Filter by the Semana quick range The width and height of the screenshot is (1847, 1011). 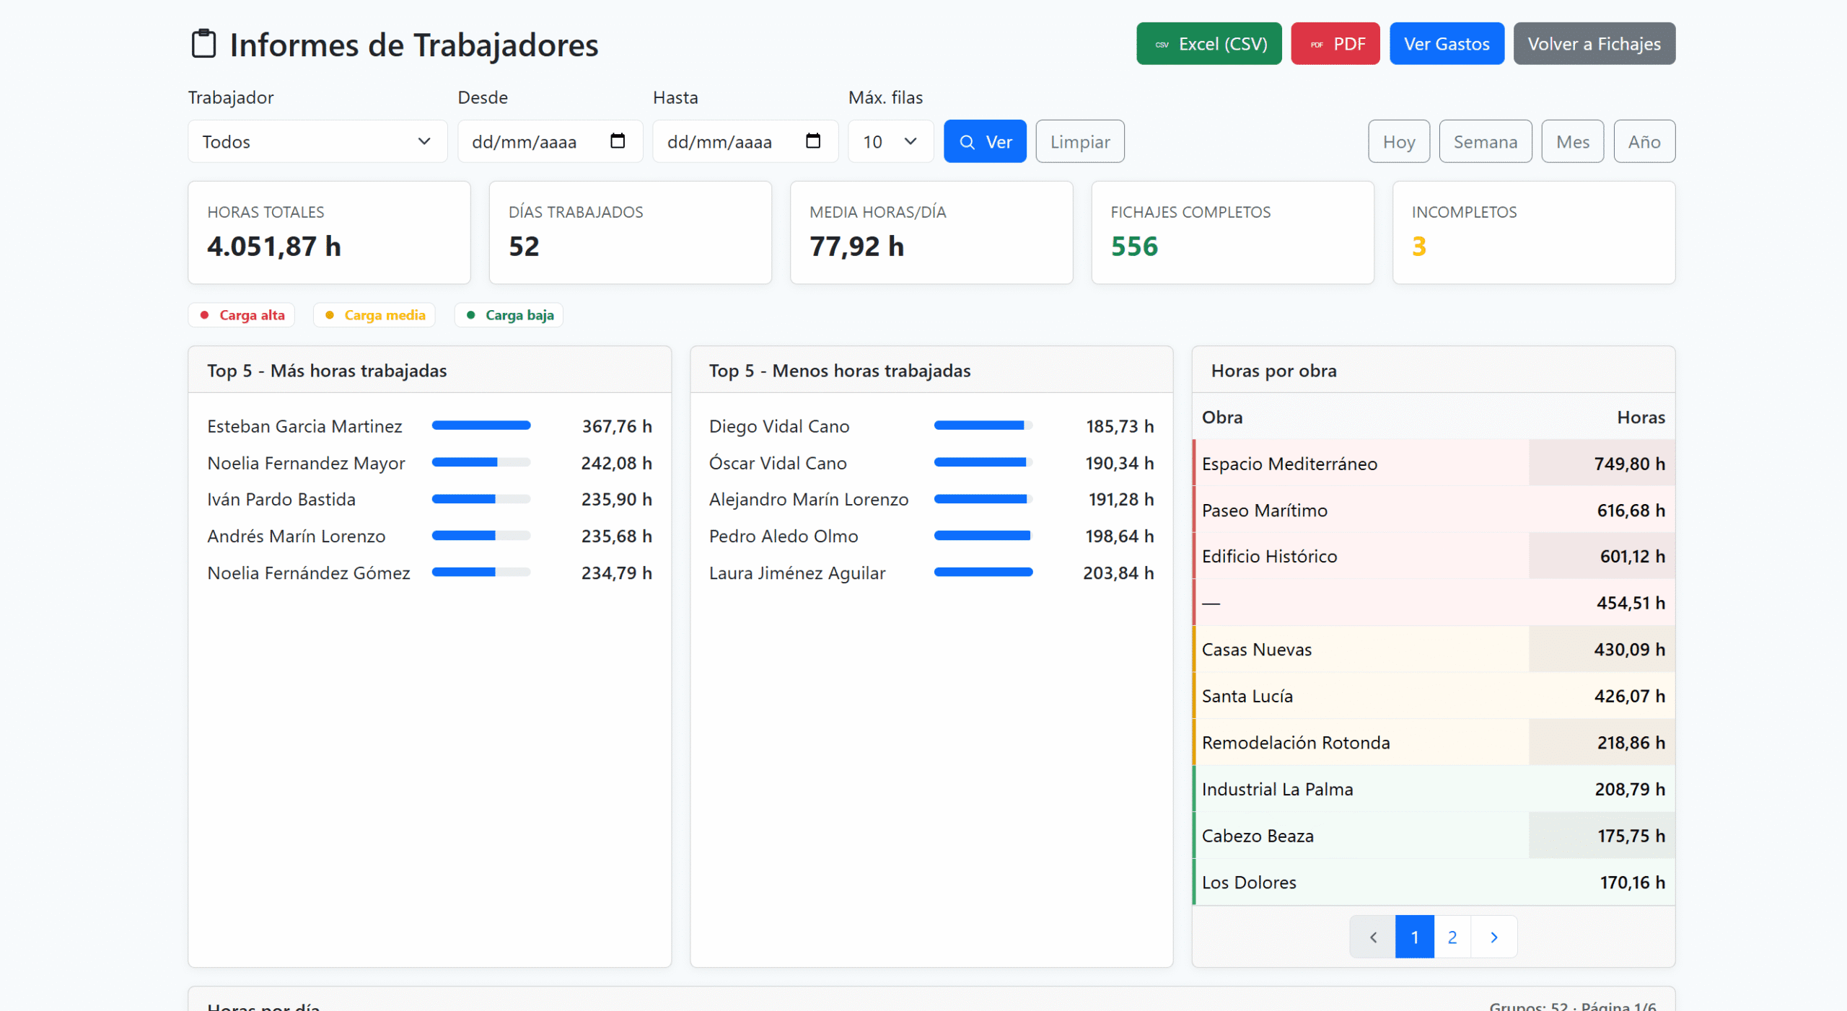pyautogui.click(x=1485, y=141)
